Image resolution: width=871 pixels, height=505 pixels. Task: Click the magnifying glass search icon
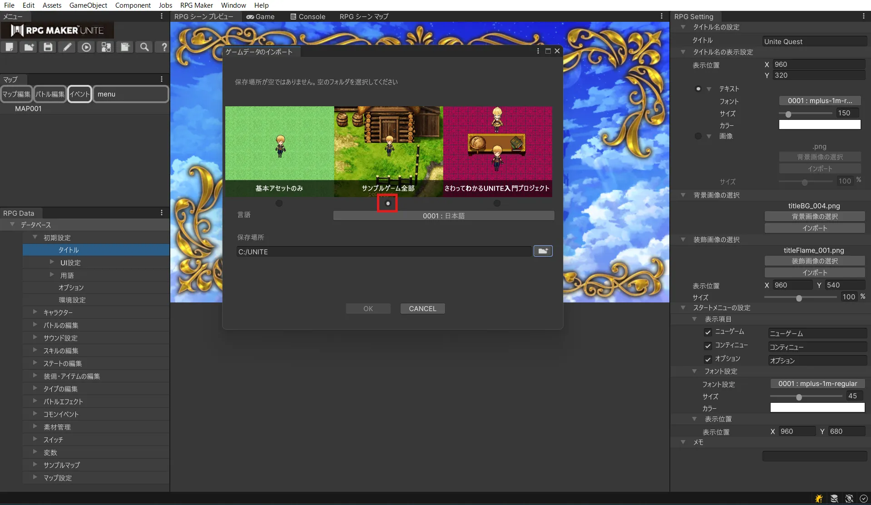(144, 47)
